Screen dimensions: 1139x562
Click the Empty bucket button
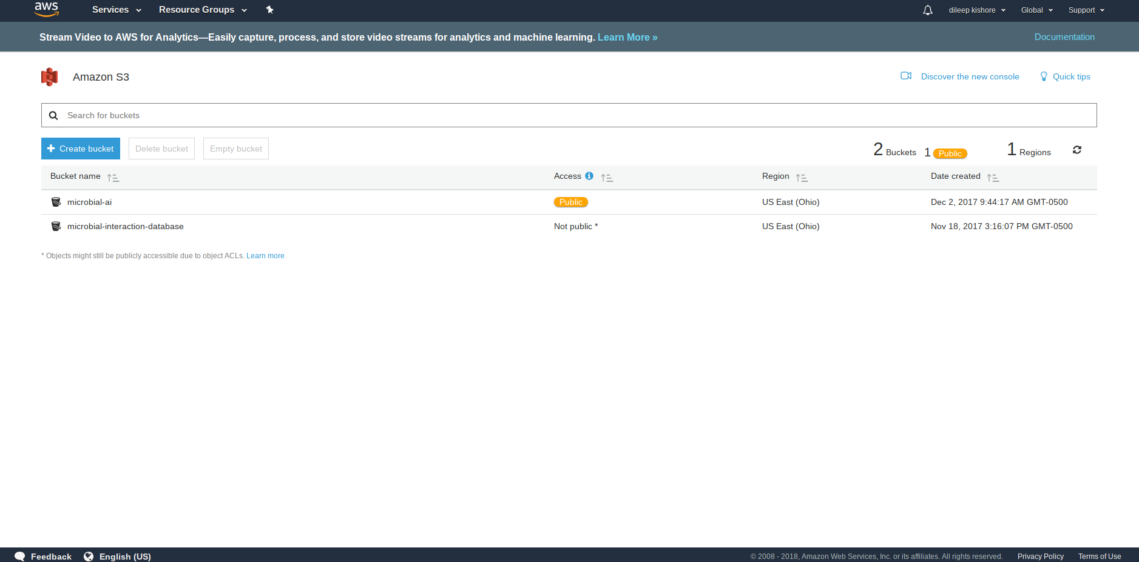click(236, 149)
